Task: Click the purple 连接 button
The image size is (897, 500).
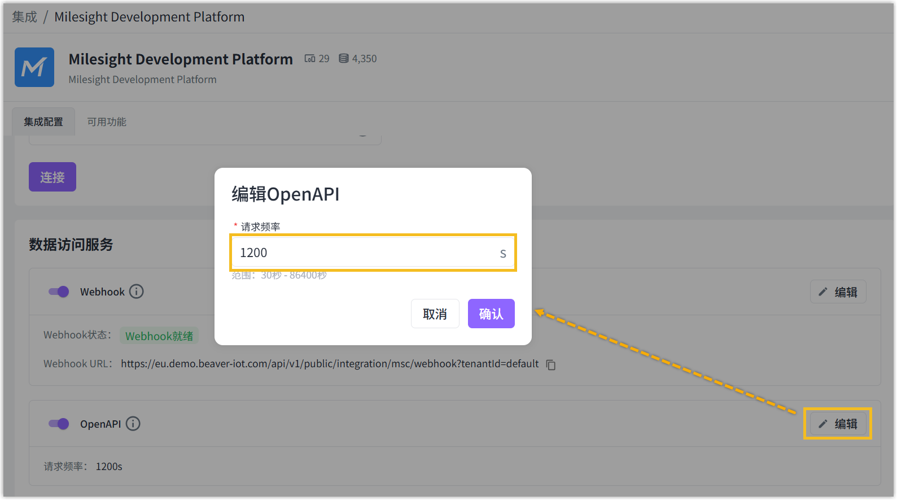Action: (x=52, y=177)
